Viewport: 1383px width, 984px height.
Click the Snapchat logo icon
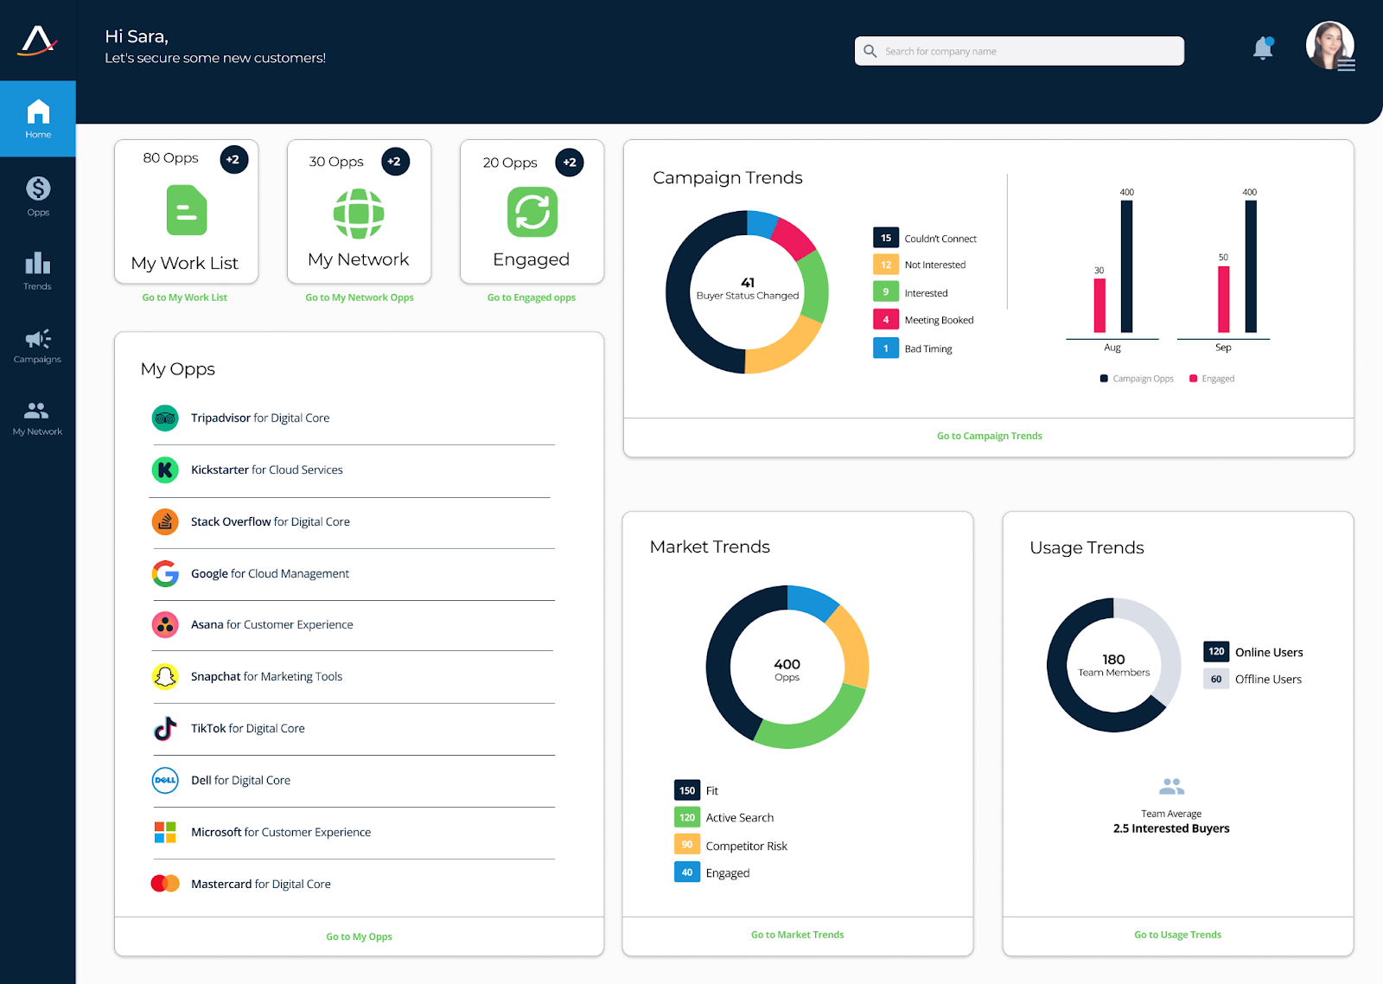165,676
